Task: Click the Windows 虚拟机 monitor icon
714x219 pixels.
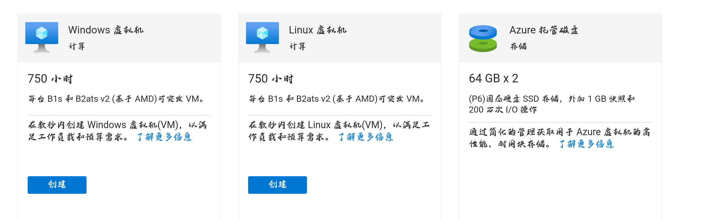Action: (42, 37)
